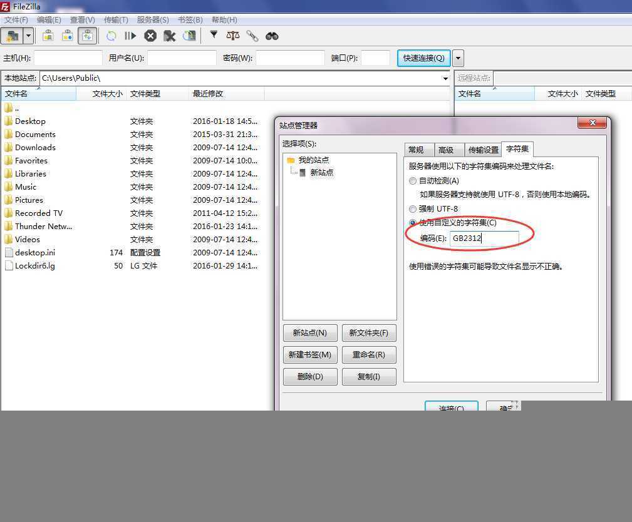Click the 新站点(N) button
632x522 pixels.
(x=310, y=333)
